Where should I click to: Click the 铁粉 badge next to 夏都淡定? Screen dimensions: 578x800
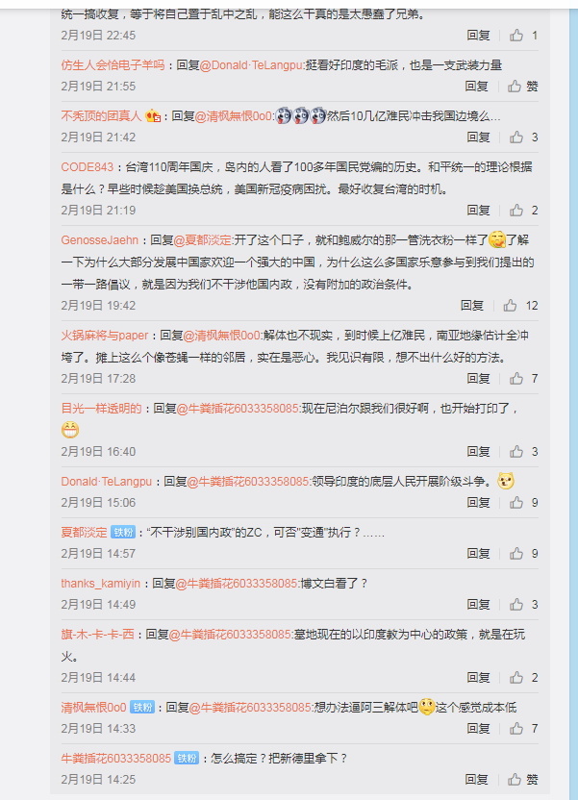123,532
